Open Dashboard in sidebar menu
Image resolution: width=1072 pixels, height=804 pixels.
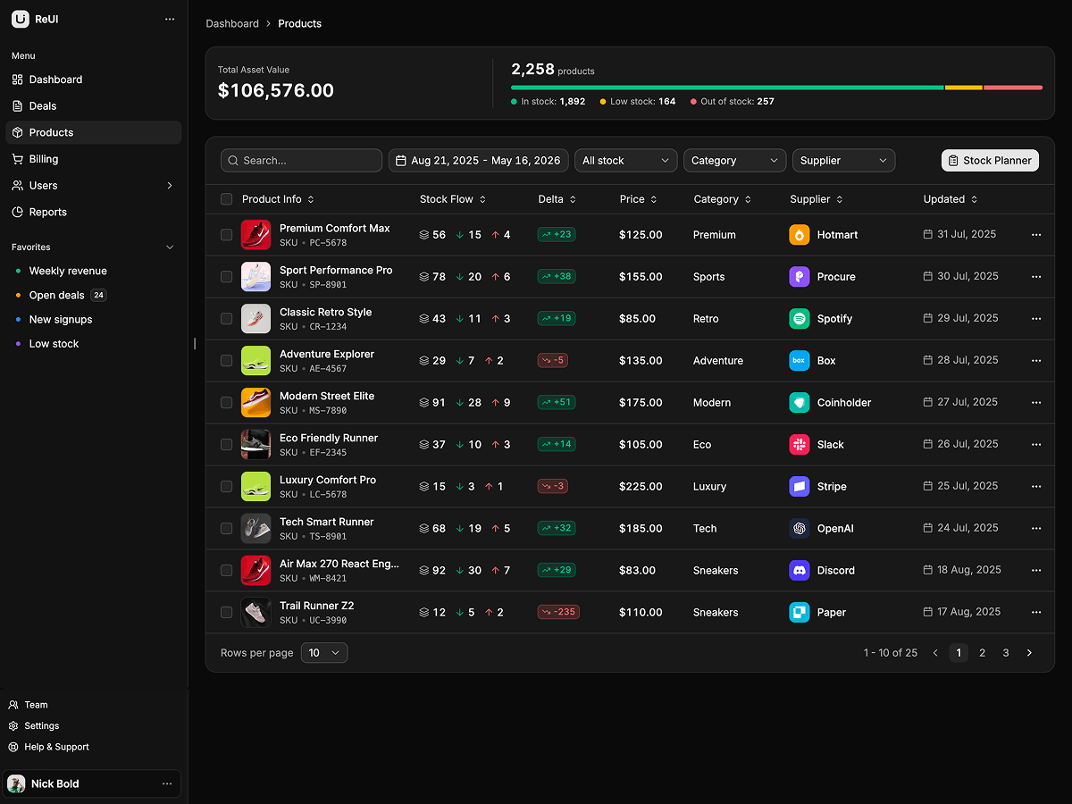point(94,80)
